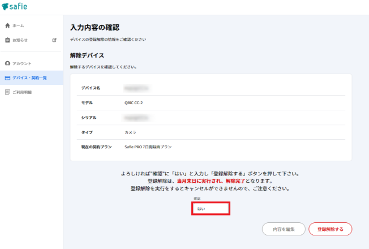The width and height of the screenshot is (369, 249).
Task: Click the 内容を編集 button
Action: (284, 229)
